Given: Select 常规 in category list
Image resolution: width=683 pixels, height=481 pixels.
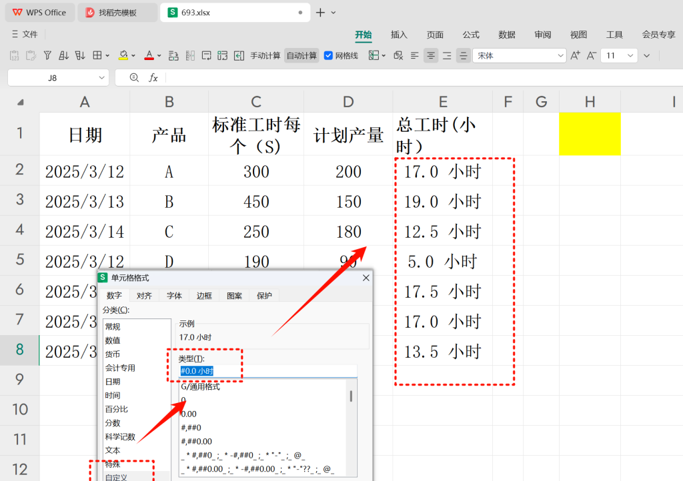Looking at the screenshot, I should (113, 326).
